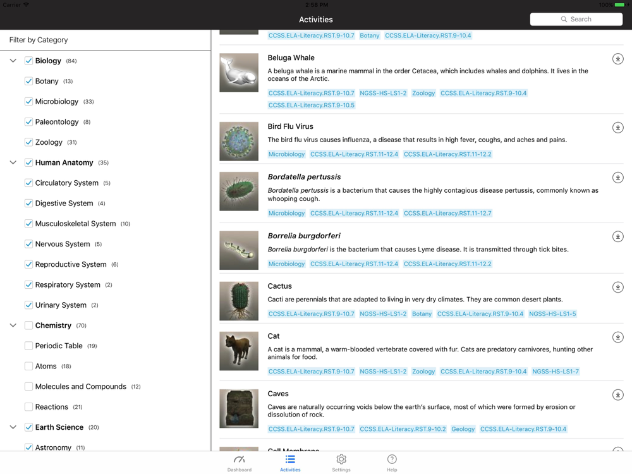Click the Zoology tag under Cat
632x474 pixels.
pos(423,372)
